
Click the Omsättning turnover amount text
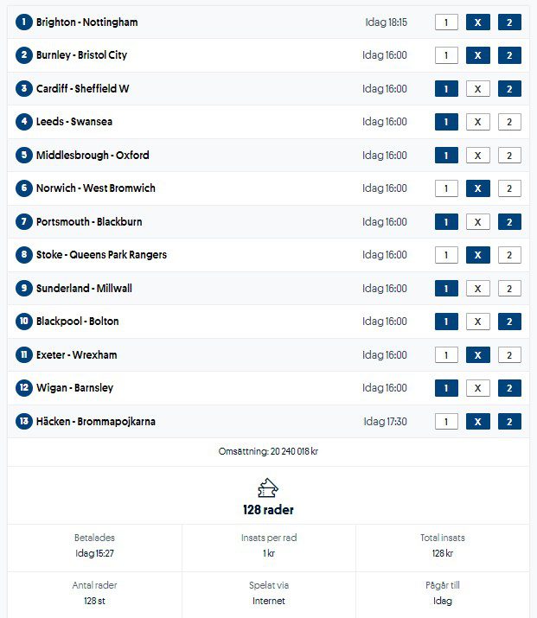point(268,451)
